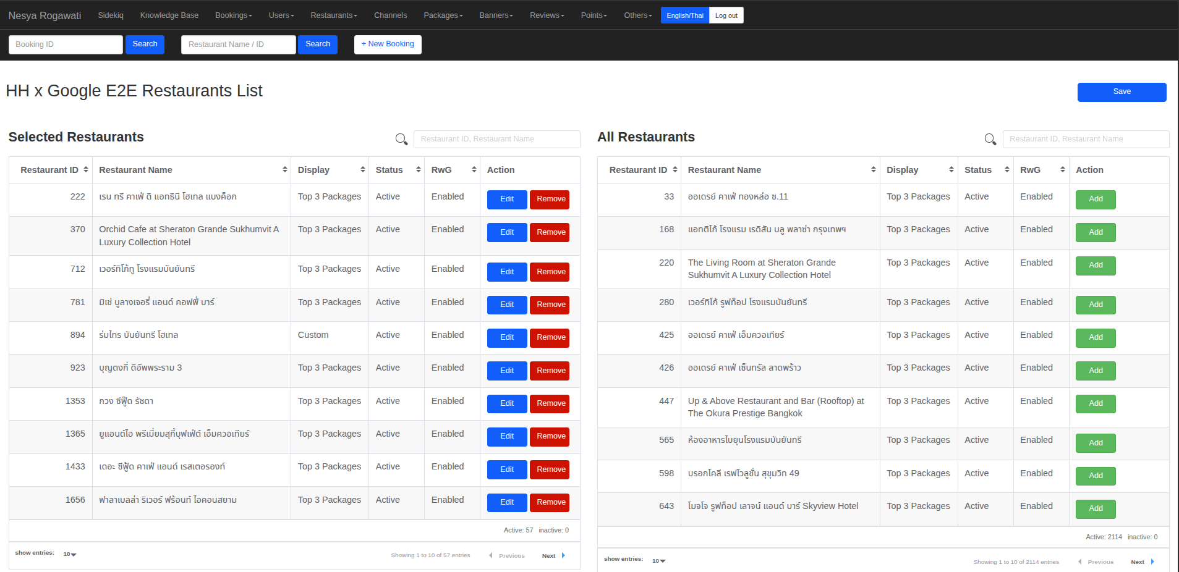
Task: Go to next page of Selected Restaurants
Action: 553,556
